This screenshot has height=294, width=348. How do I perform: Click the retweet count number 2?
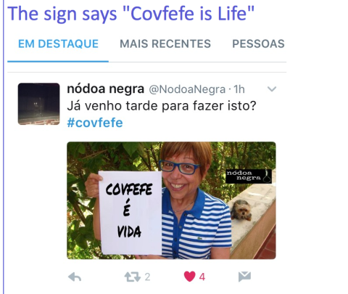coord(147,277)
